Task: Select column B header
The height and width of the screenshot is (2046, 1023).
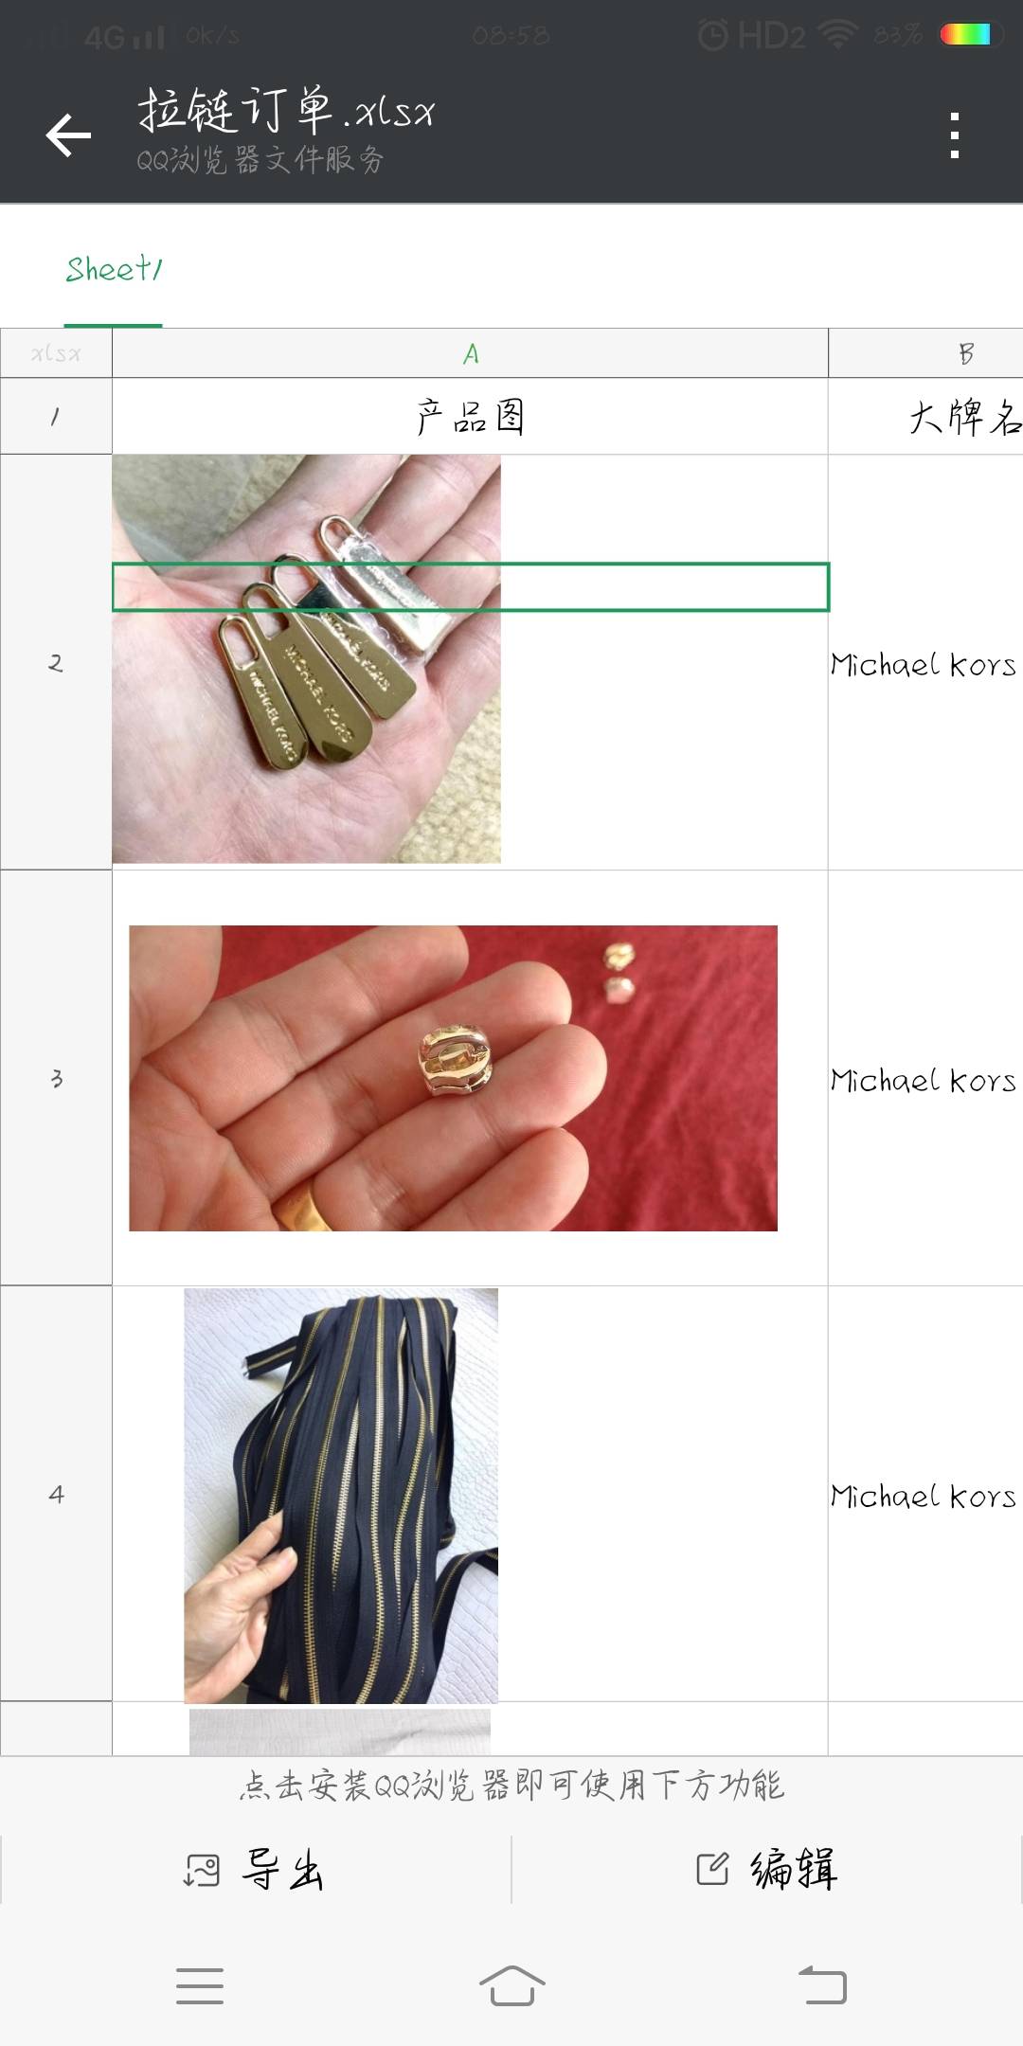Action: 926,353
